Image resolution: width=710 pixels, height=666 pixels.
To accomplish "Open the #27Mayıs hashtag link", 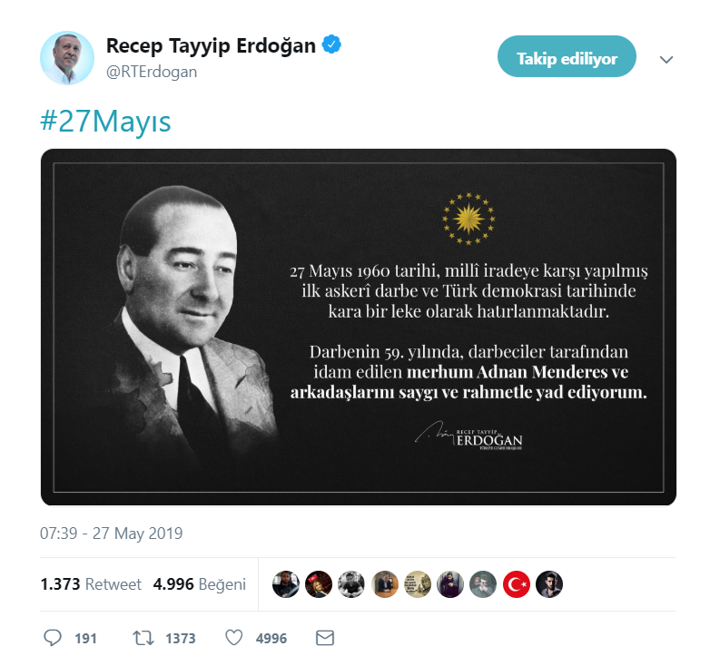I will (x=105, y=121).
